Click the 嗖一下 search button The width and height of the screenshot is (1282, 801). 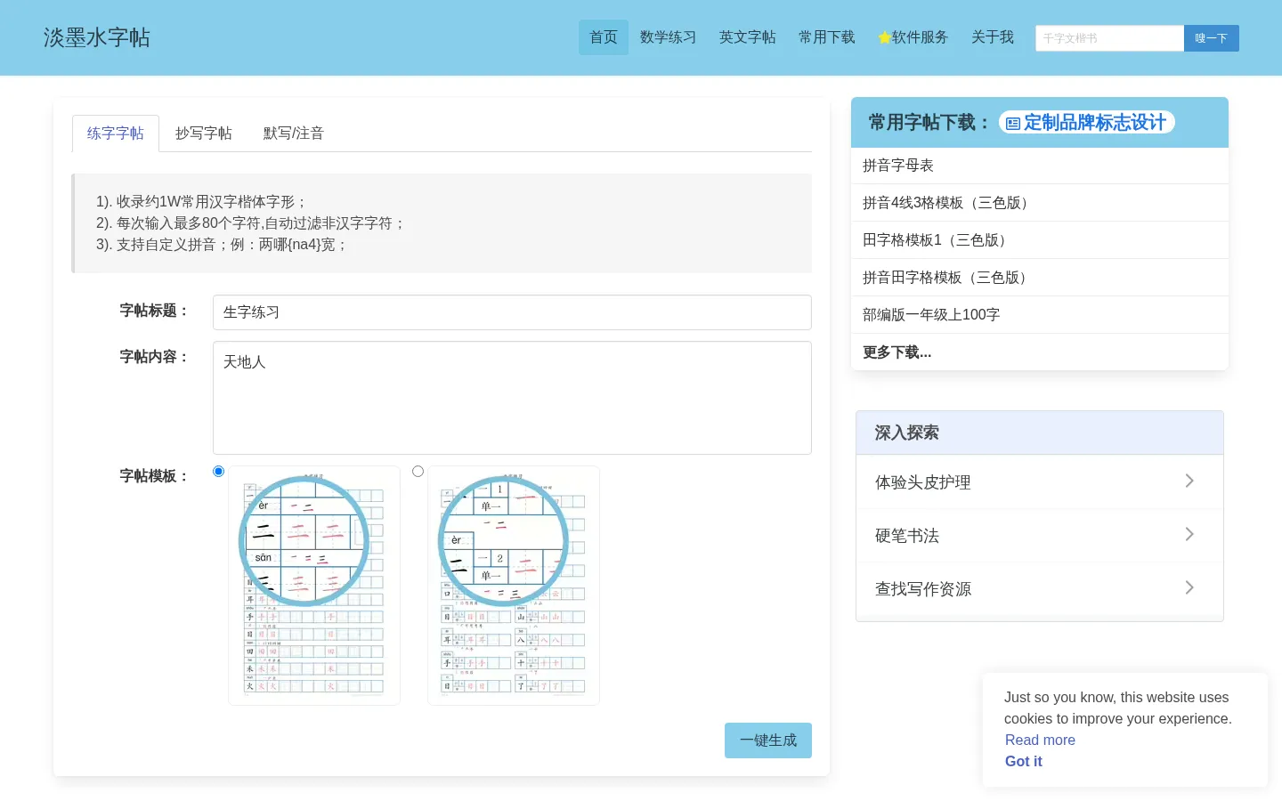pos(1212,38)
